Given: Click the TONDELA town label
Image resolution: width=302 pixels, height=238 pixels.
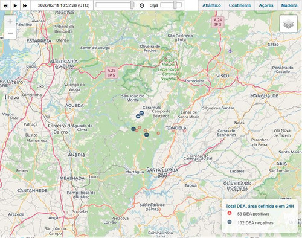Looking at the screenshot, I should click(x=176, y=128).
